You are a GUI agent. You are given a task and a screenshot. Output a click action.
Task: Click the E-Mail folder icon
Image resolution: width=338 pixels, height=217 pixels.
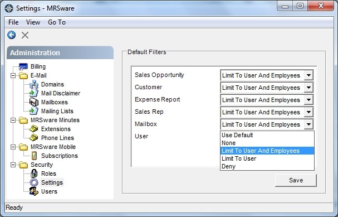(23, 75)
